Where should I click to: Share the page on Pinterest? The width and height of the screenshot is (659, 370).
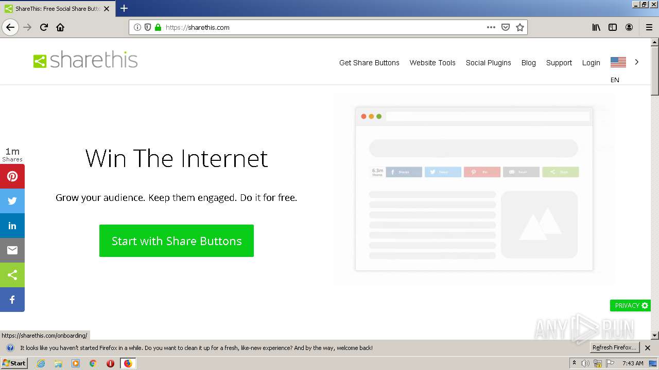coord(12,176)
